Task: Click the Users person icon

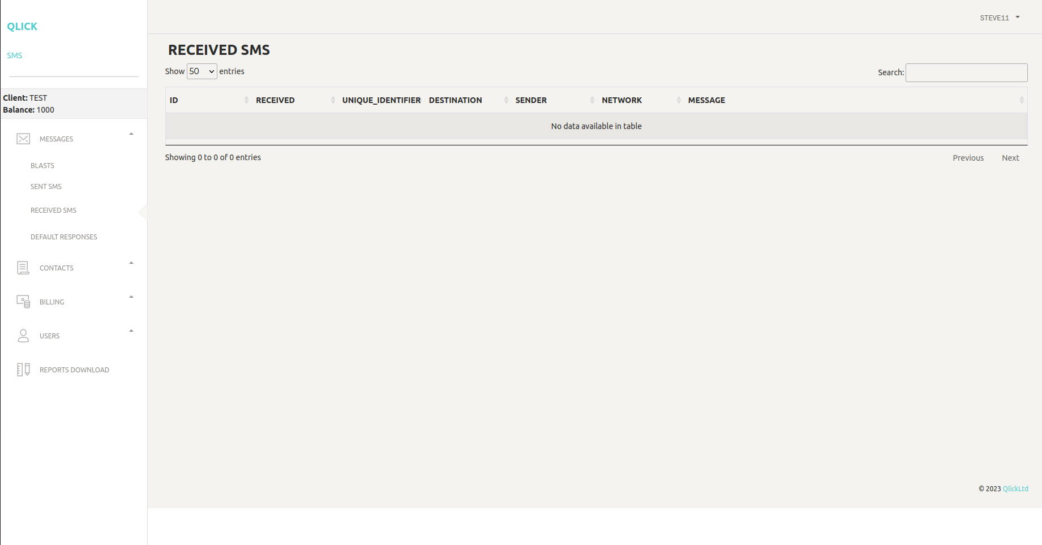Action: [23, 336]
